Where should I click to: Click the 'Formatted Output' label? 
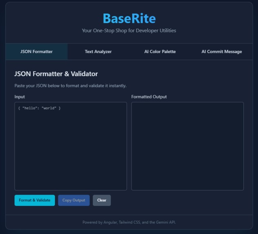point(149,97)
